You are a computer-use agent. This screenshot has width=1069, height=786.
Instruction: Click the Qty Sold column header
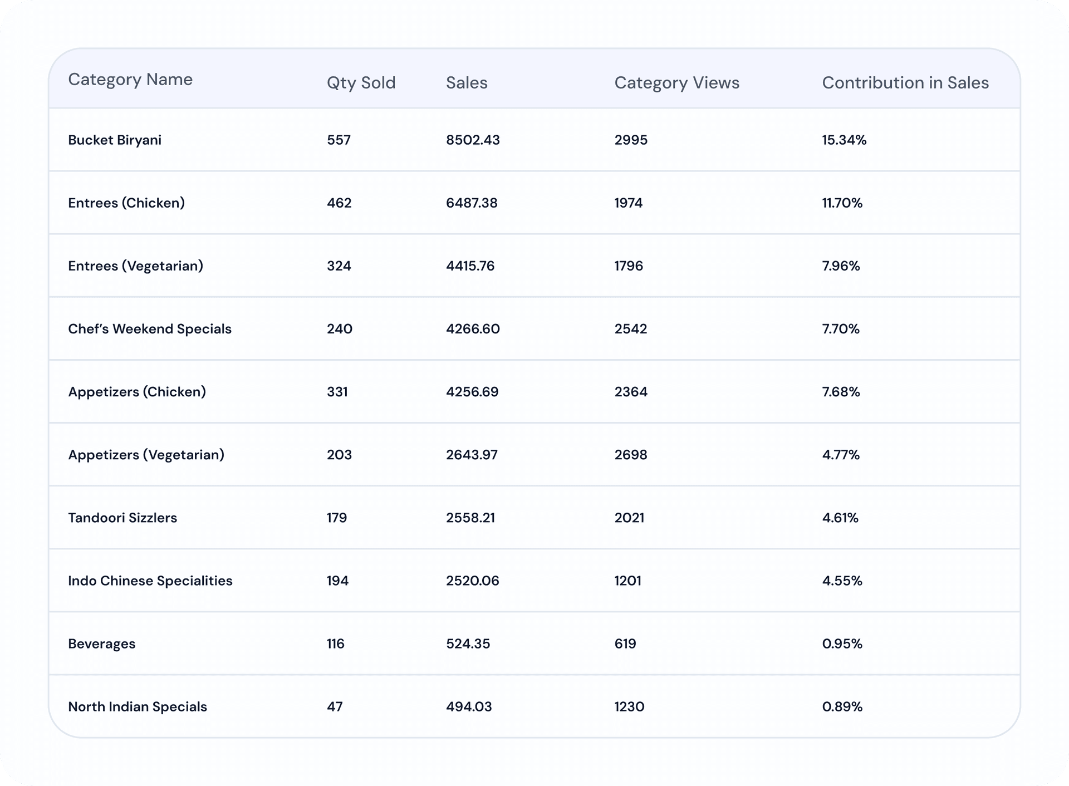(361, 83)
